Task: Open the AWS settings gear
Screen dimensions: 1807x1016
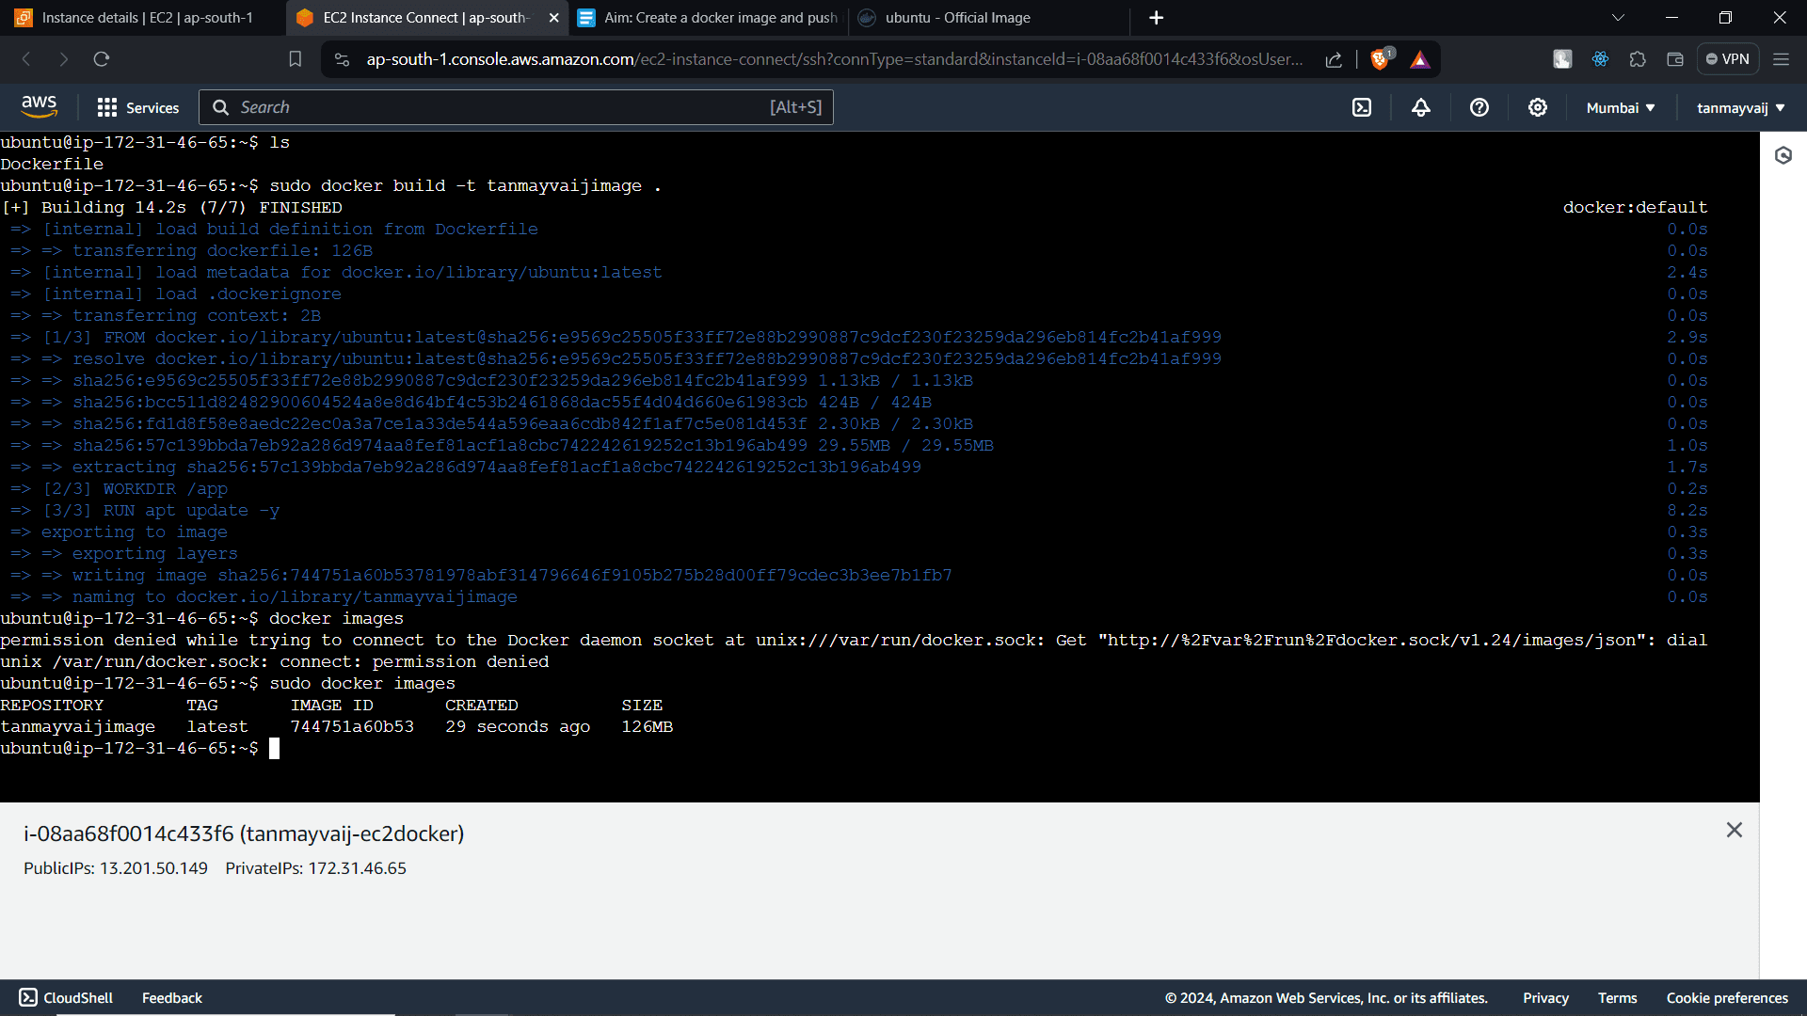Action: pos(1537,106)
